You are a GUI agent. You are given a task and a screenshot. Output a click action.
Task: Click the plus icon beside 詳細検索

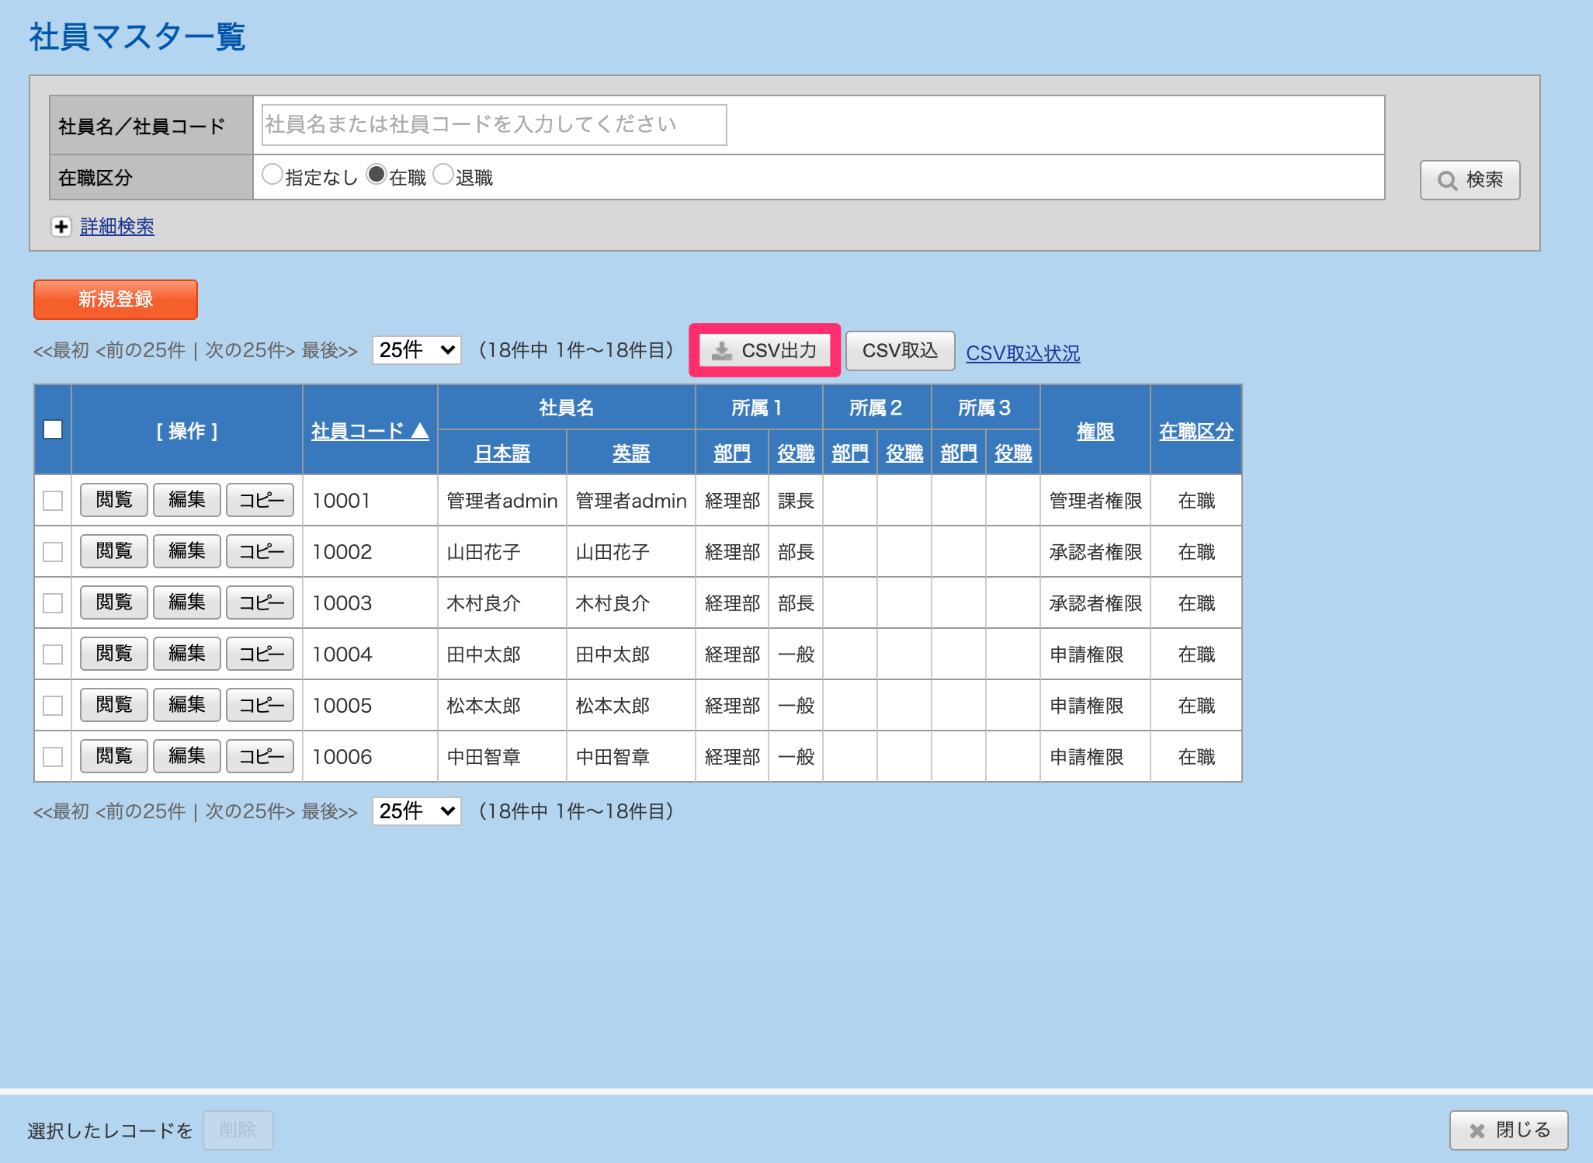coord(61,227)
